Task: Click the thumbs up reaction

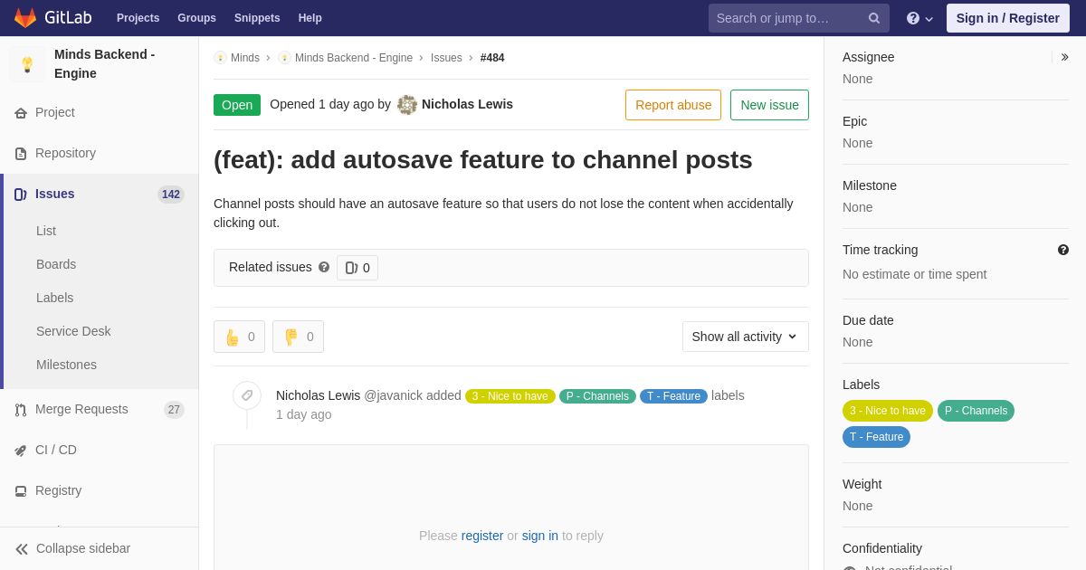Action: pyautogui.click(x=239, y=337)
